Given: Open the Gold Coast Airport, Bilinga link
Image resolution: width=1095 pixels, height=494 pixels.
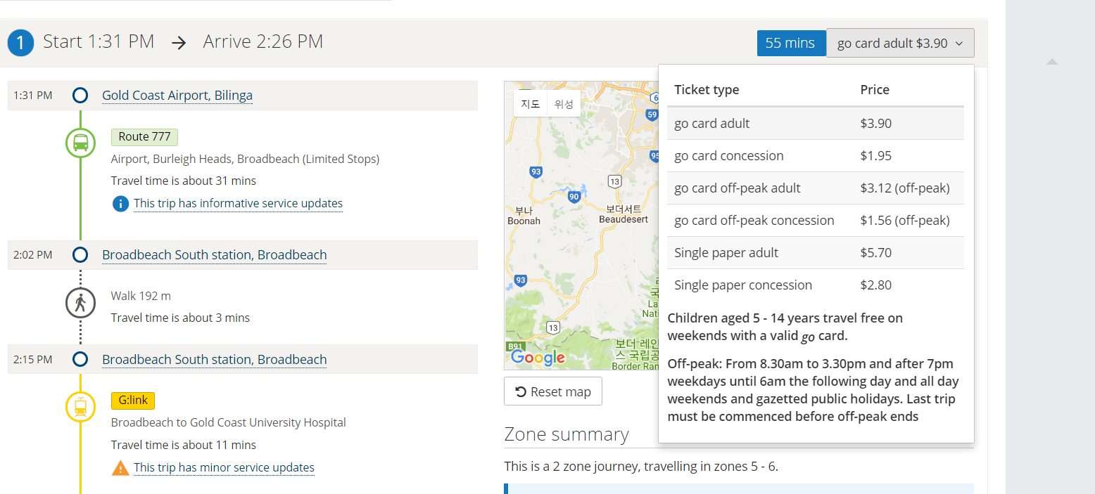Looking at the screenshot, I should point(177,96).
